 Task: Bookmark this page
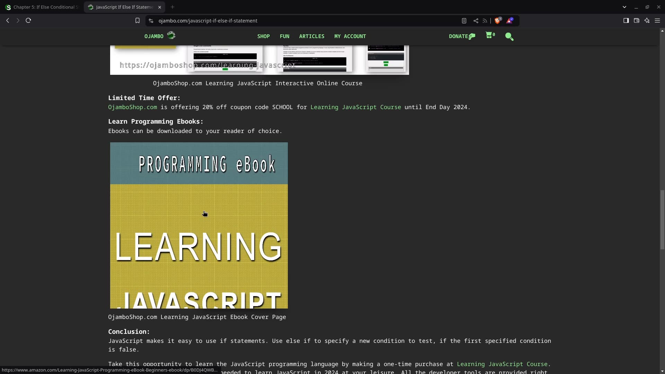coord(138,21)
